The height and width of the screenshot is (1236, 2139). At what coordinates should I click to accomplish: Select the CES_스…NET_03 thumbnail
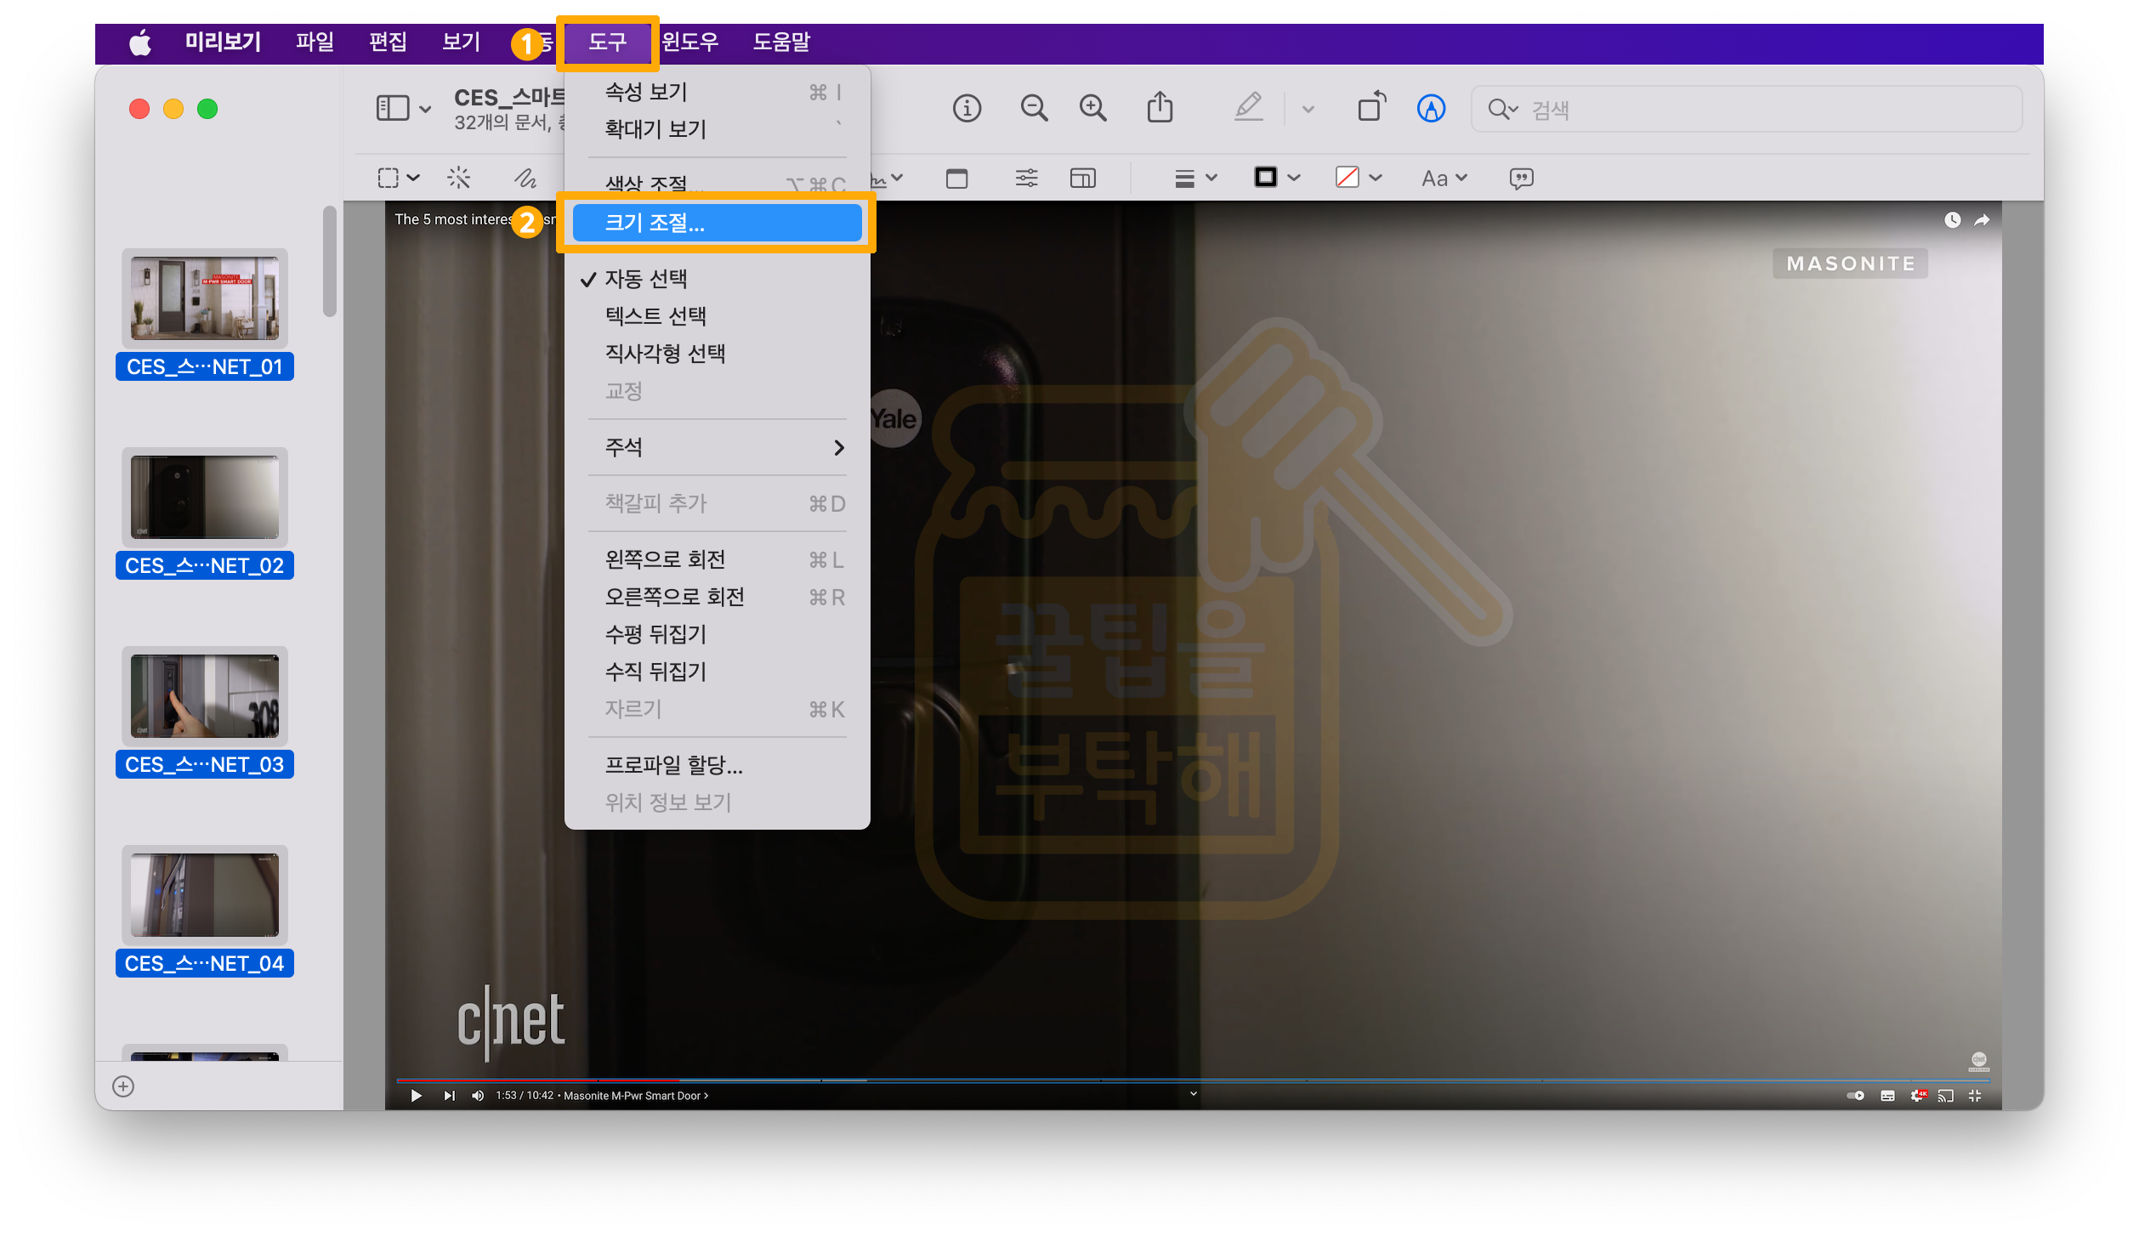click(x=204, y=697)
